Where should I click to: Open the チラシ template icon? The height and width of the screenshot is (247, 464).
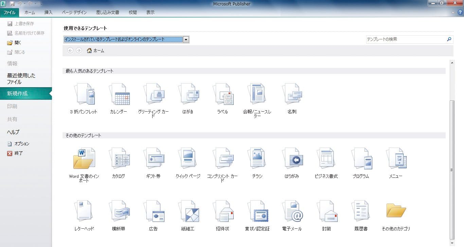tap(257, 158)
